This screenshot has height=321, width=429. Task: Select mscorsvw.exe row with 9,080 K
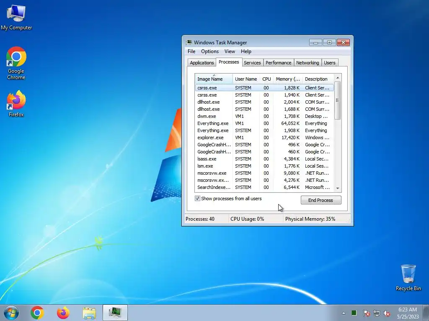(264, 173)
